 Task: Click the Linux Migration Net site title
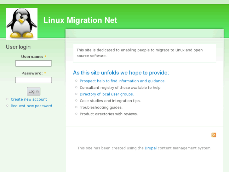(x=80, y=21)
